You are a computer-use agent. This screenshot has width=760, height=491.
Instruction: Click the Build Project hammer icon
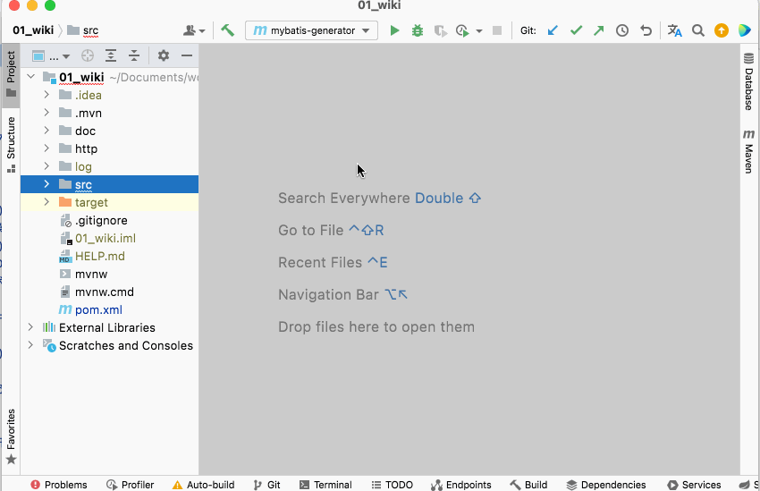(227, 30)
